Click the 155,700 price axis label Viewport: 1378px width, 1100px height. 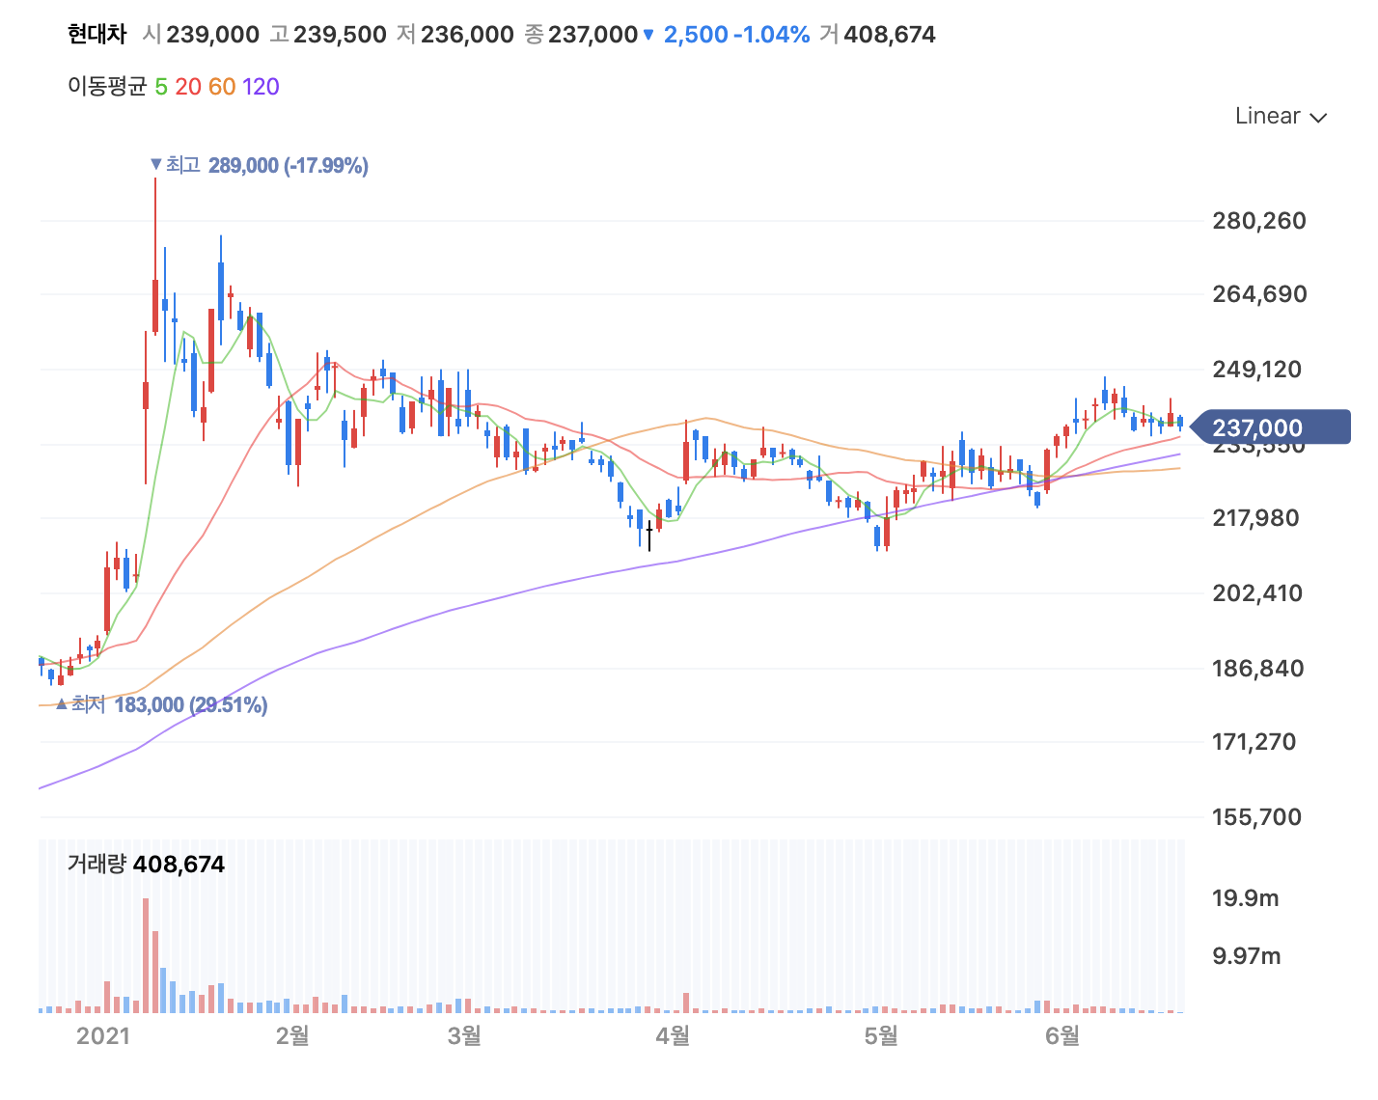point(1256,817)
